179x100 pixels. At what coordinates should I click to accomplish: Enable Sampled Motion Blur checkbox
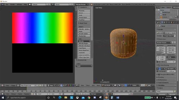pyautogui.click(x=159, y=74)
